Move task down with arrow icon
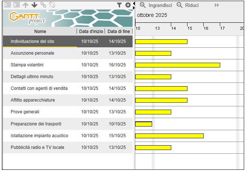 coord(34,5)
